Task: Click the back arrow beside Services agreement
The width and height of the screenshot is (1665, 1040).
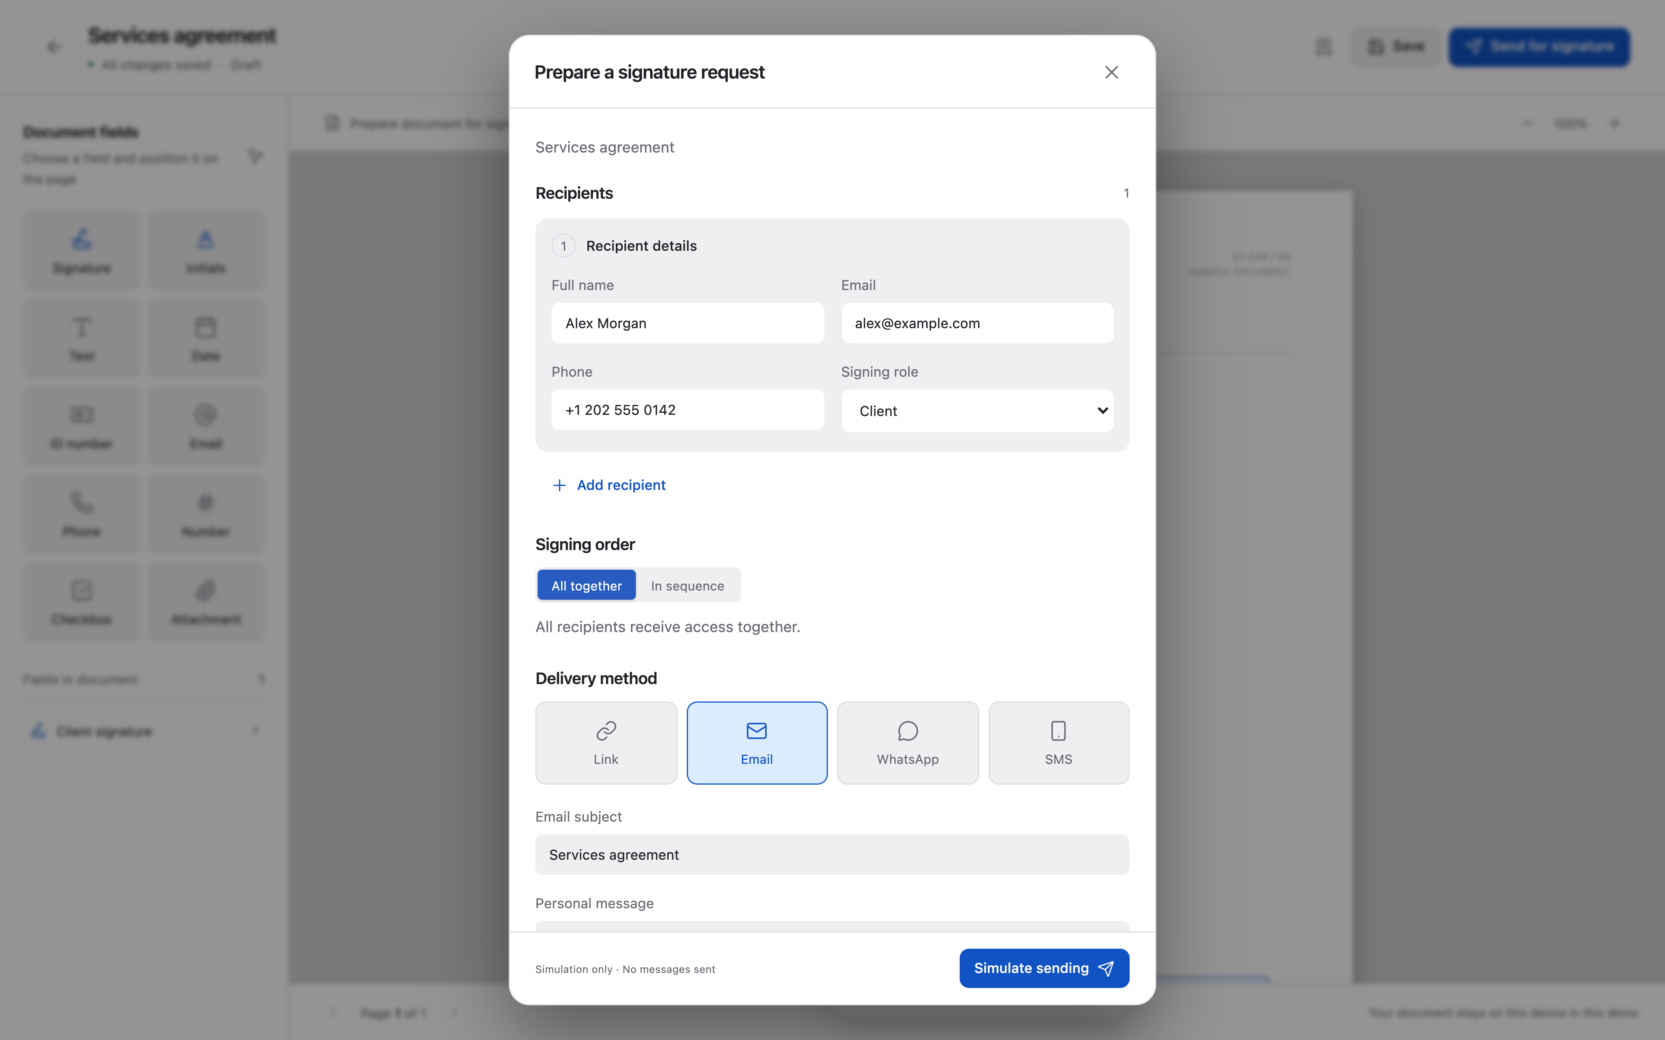Action: tap(54, 47)
